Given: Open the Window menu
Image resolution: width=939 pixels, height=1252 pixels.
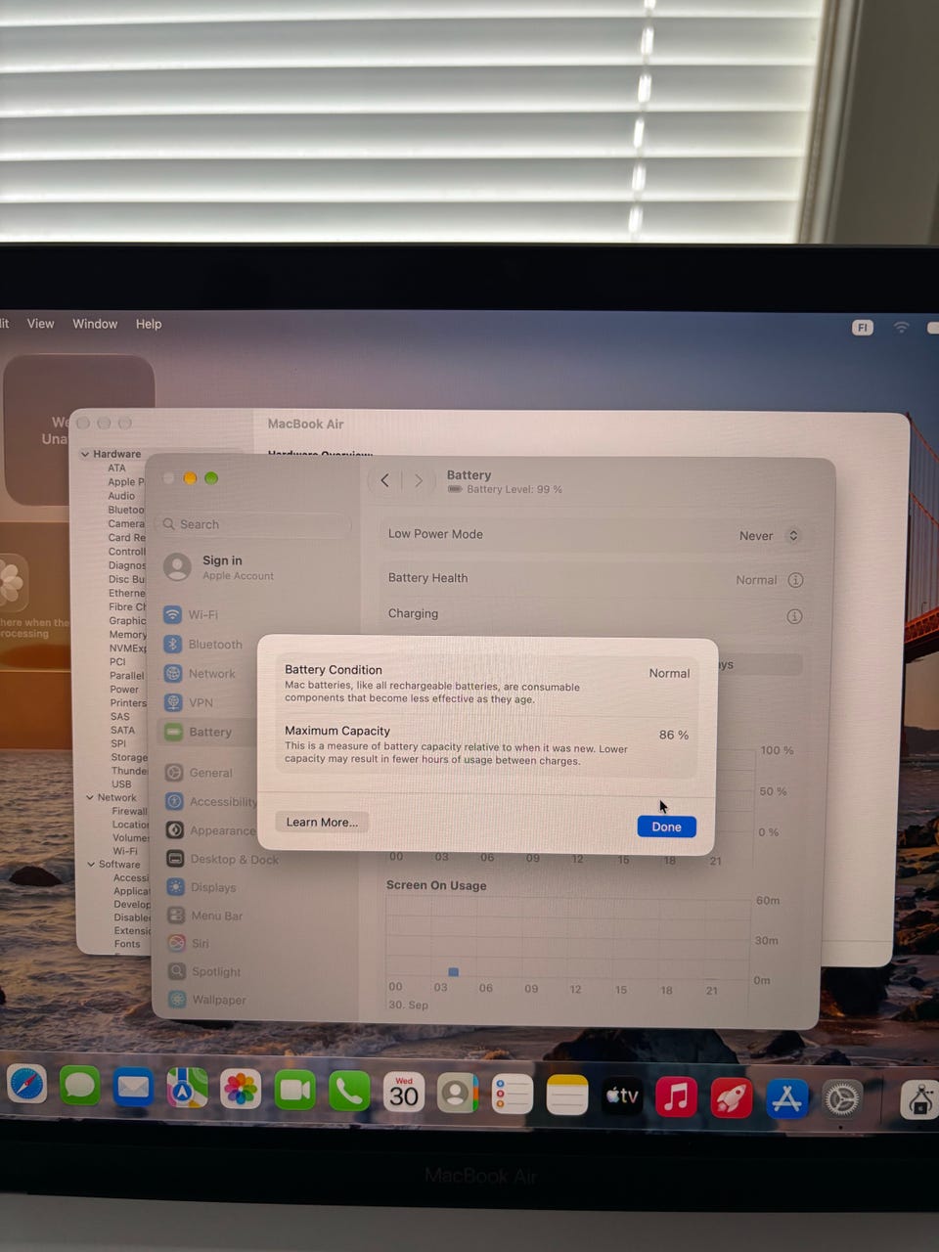Looking at the screenshot, I should point(95,324).
